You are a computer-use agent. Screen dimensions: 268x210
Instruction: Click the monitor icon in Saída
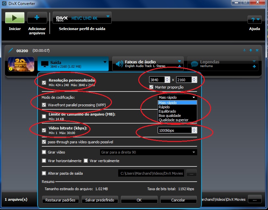pos(45,64)
